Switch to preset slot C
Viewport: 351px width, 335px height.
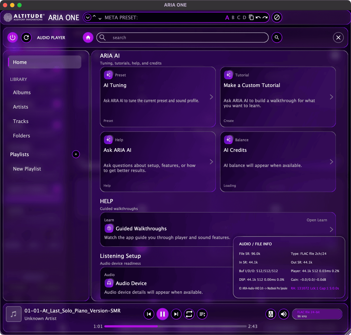(x=238, y=18)
